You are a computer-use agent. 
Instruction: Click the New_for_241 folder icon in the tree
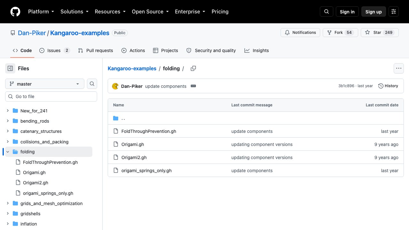(15, 111)
